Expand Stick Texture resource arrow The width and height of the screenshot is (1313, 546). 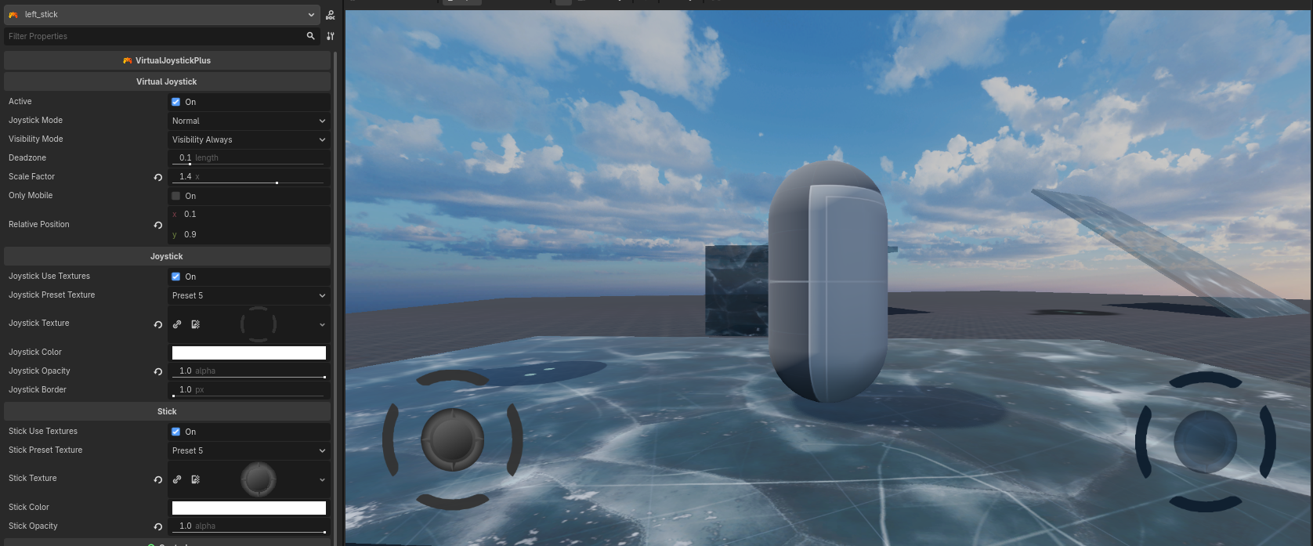(x=322, y=479)
